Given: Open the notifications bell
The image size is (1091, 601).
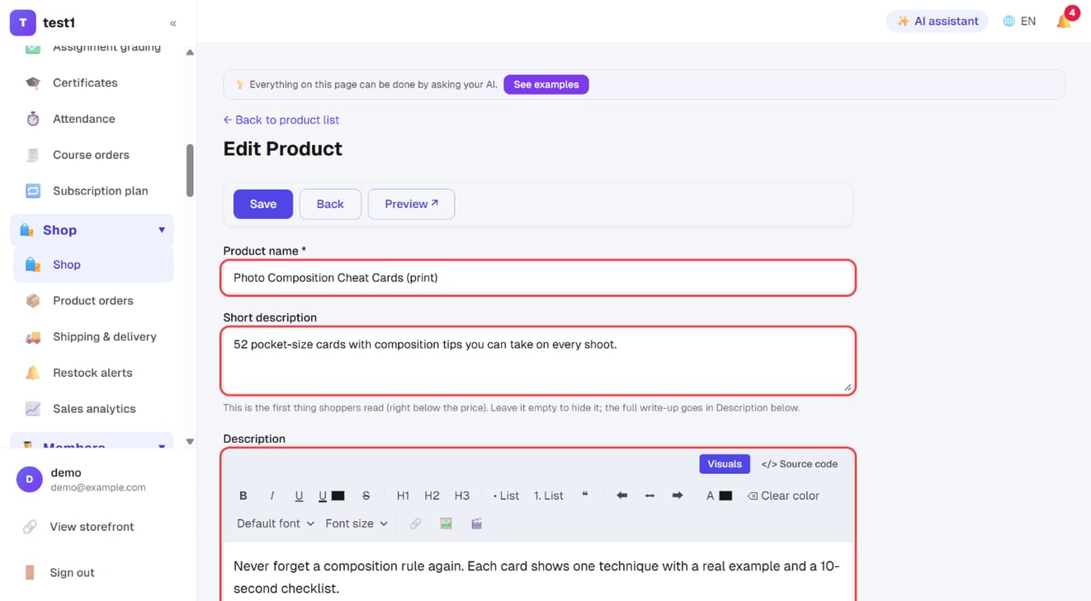Looking at the screenshot, I should 1065,21.
